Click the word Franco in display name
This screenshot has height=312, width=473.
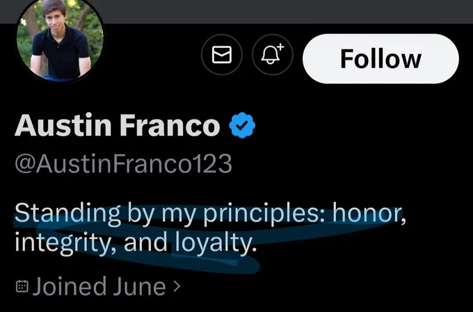pyautogui.click(x=170, y=125)
